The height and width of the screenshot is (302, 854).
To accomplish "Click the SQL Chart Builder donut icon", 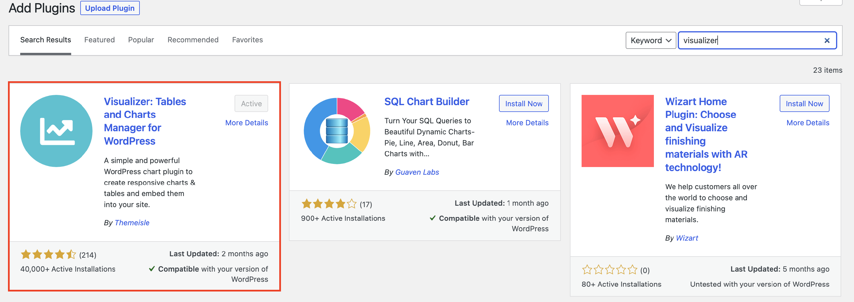I will [x=336, y=131].
